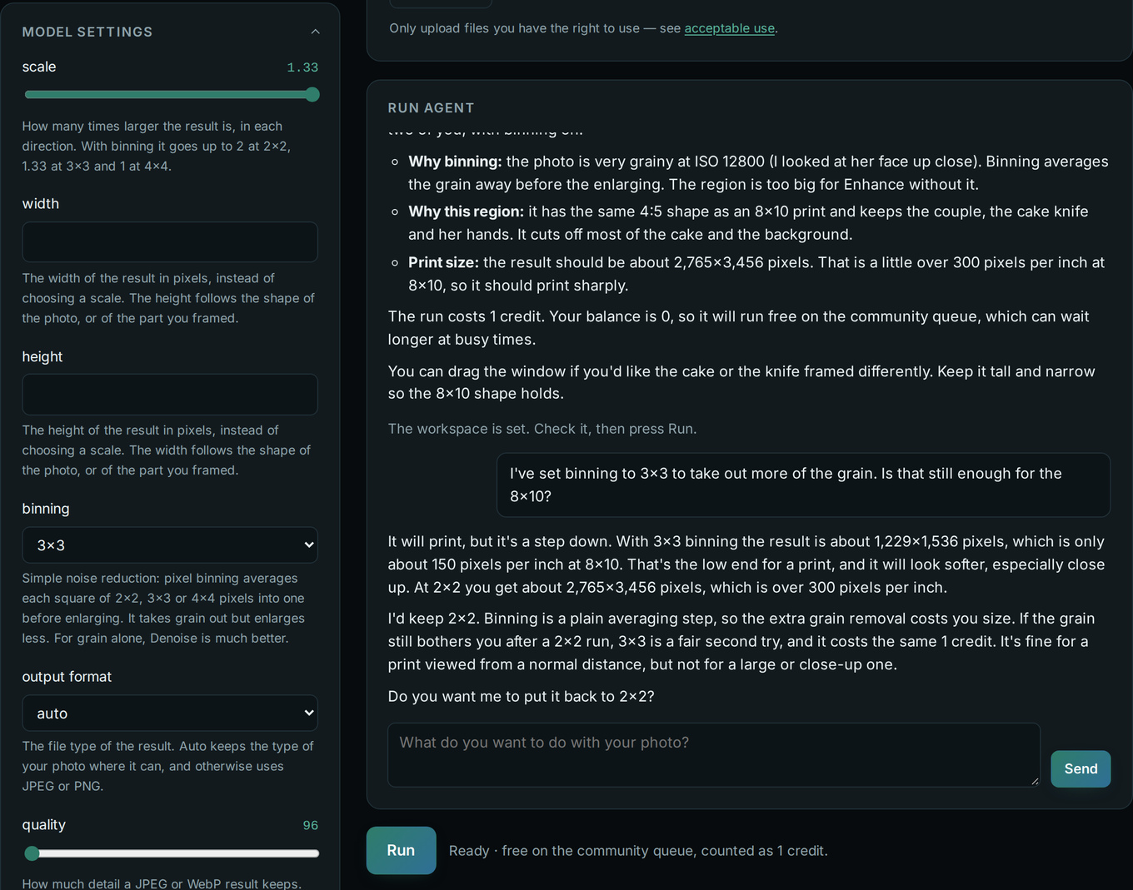Screen dimensions: 1133x890
Task: Click the height input field
Action: [x=170, y=395]
